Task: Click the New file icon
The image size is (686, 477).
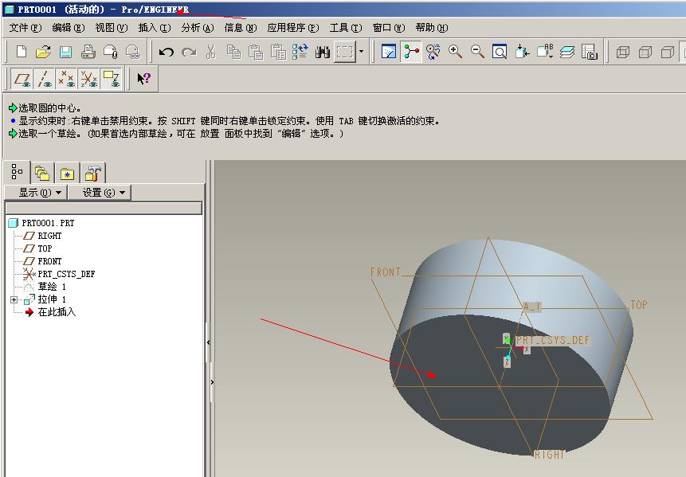Action: pyautogui.click(x=21, y=52)
